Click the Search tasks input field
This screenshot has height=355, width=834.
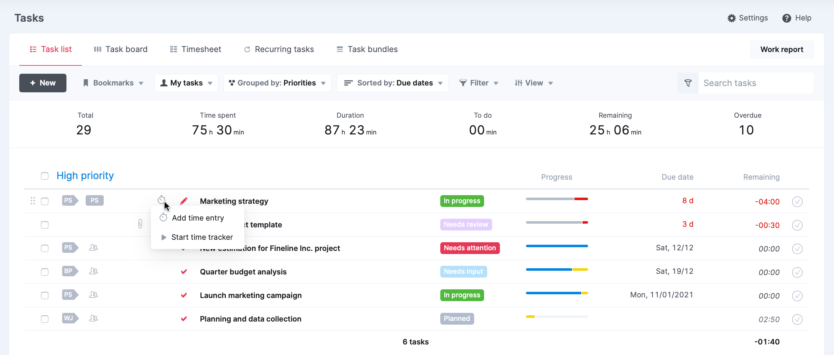pyautogui.click(x=756, y=83)
